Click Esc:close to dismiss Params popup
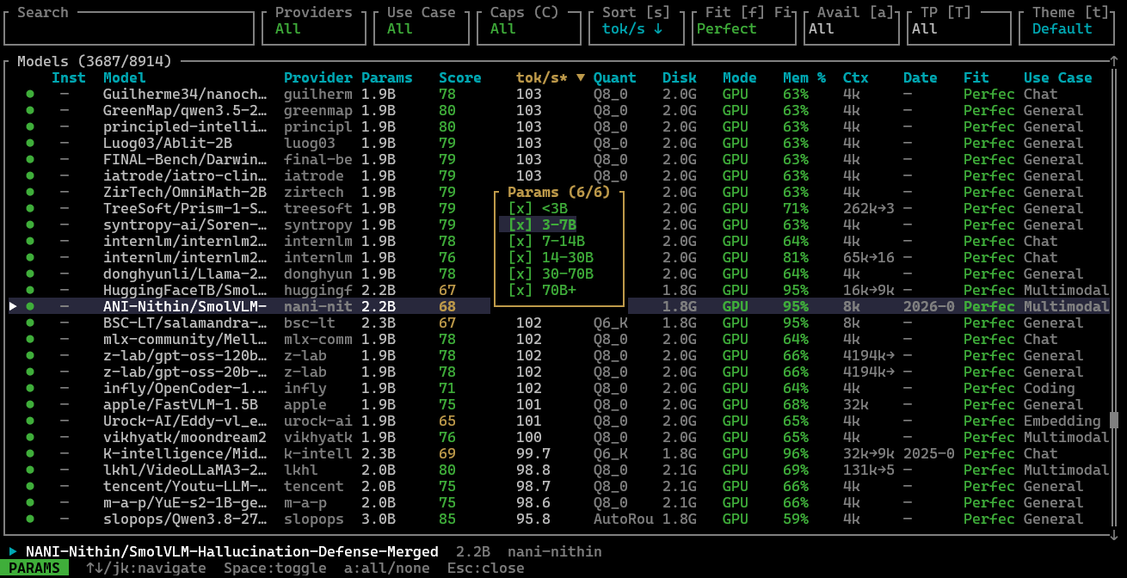This screenshot has width=1127, height=578. pyautogui.click(x=486, y=569)
